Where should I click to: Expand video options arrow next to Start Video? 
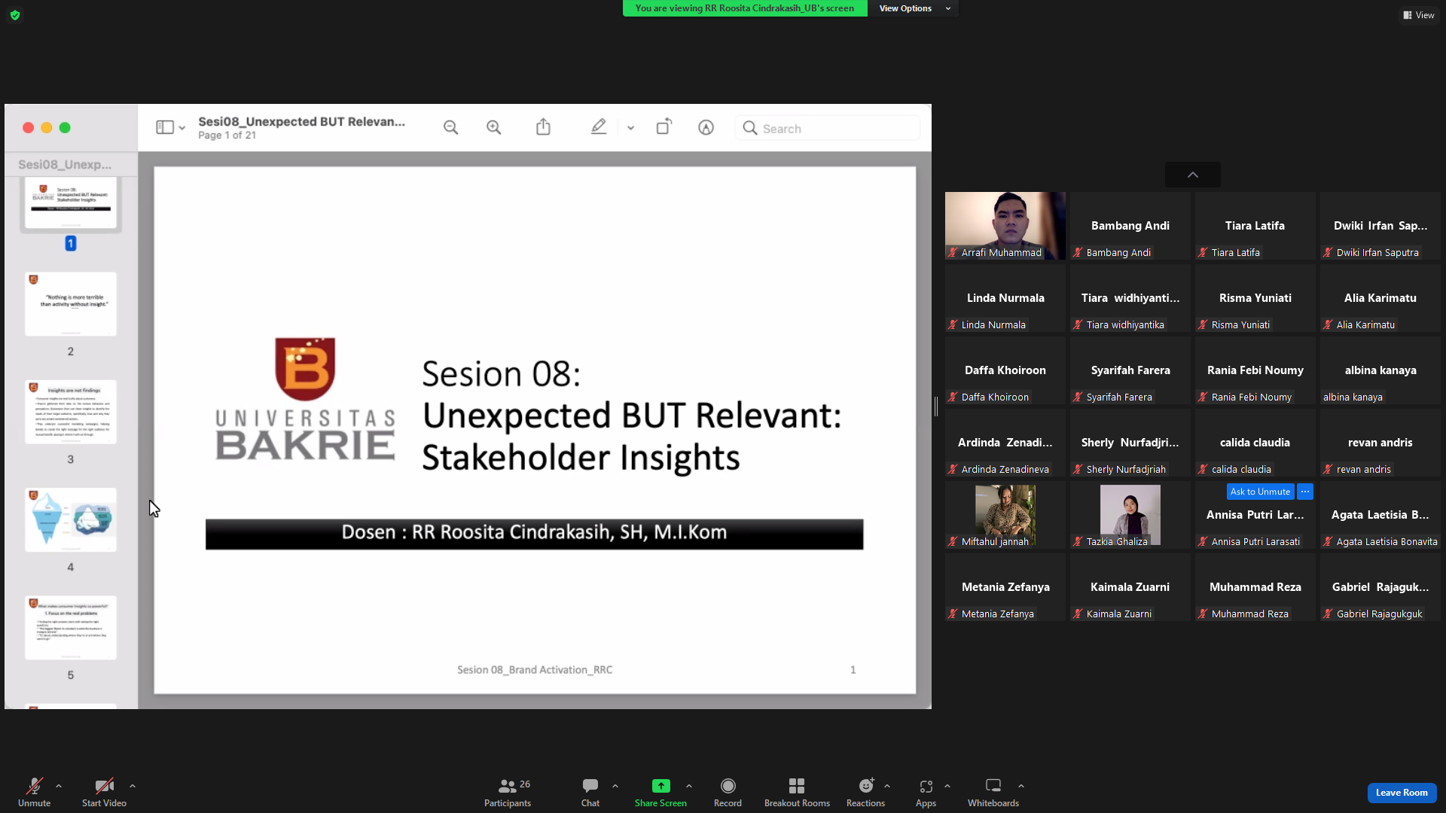coord(133,786)
